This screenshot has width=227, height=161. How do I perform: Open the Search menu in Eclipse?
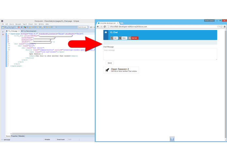[x=25, y=24]
